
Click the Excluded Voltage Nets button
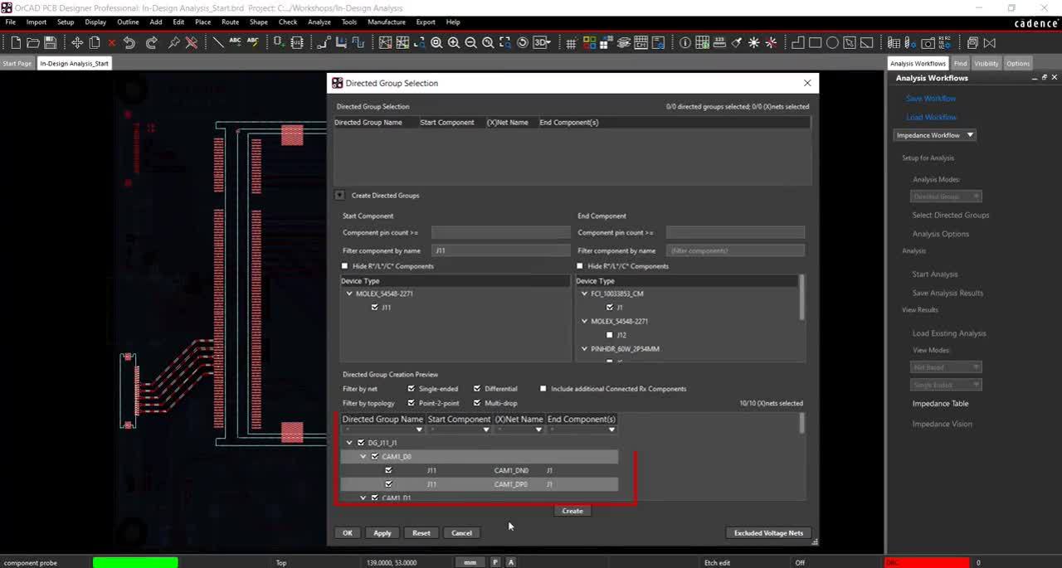(768, 533)
